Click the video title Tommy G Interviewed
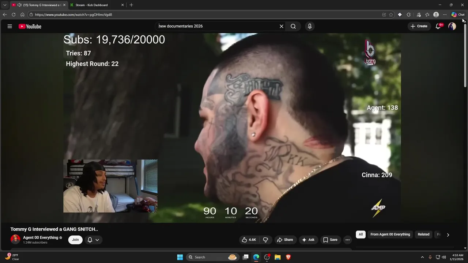This screenshot has width=468, height=263. click(54, 229)
